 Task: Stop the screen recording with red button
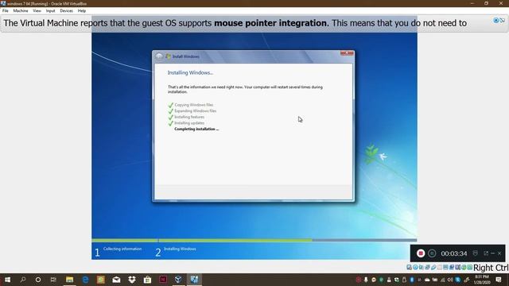pos(421,253)
